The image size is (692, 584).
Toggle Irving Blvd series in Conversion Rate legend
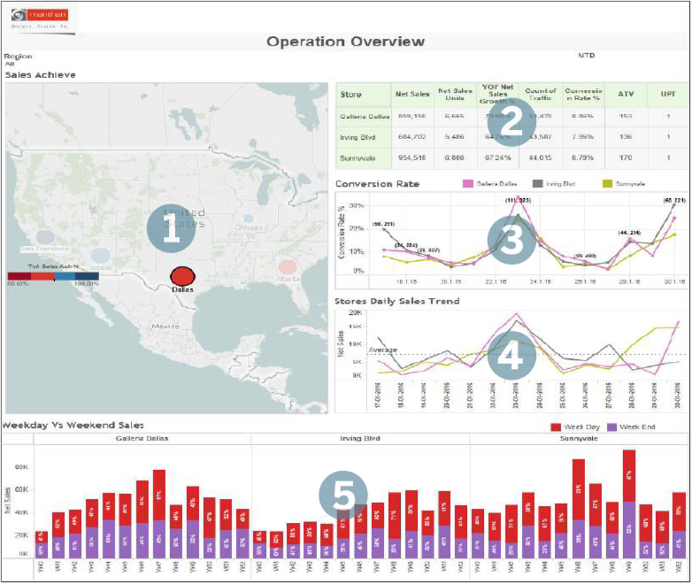[x=556, y=183]
